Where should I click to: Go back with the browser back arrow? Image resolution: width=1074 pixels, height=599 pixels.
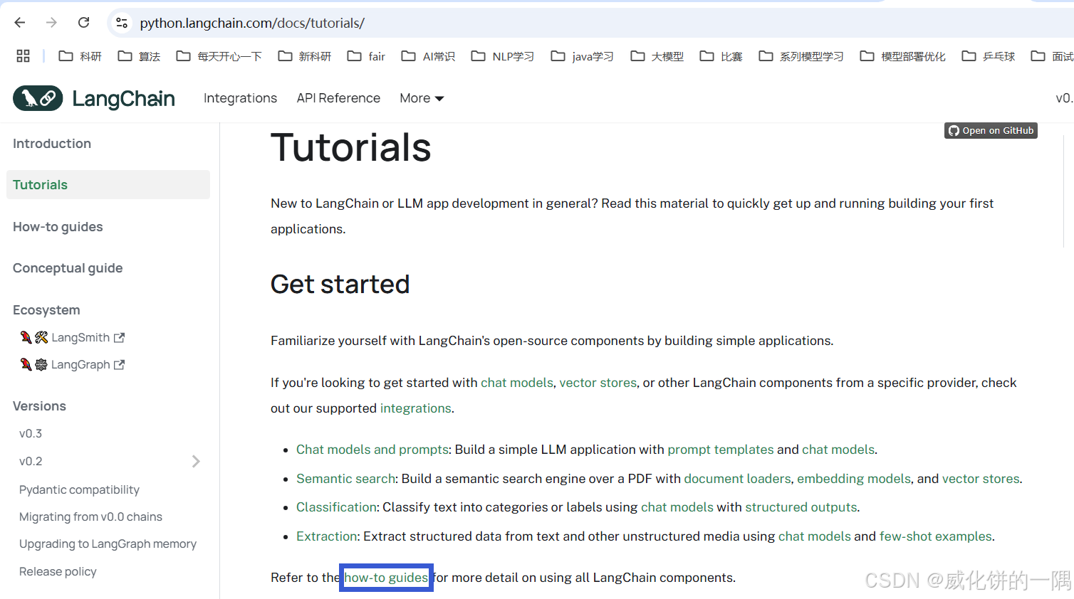tap(20, 23)
